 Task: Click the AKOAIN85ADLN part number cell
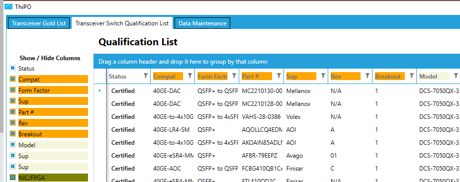(262, 143)
